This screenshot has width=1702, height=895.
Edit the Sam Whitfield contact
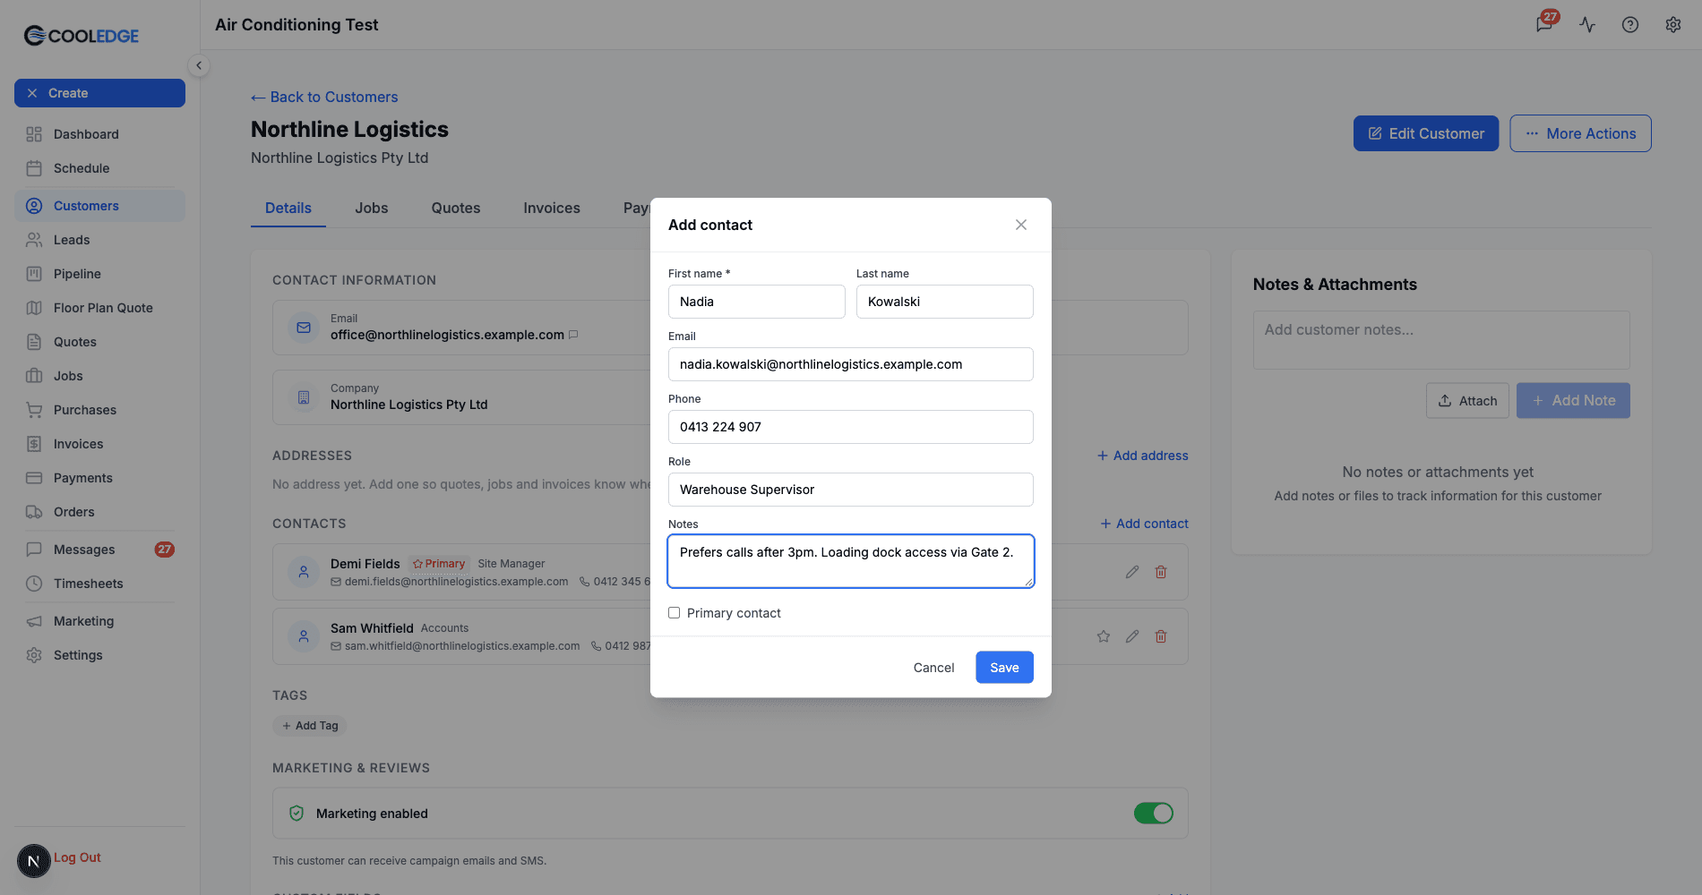[x=1132, y=636]
